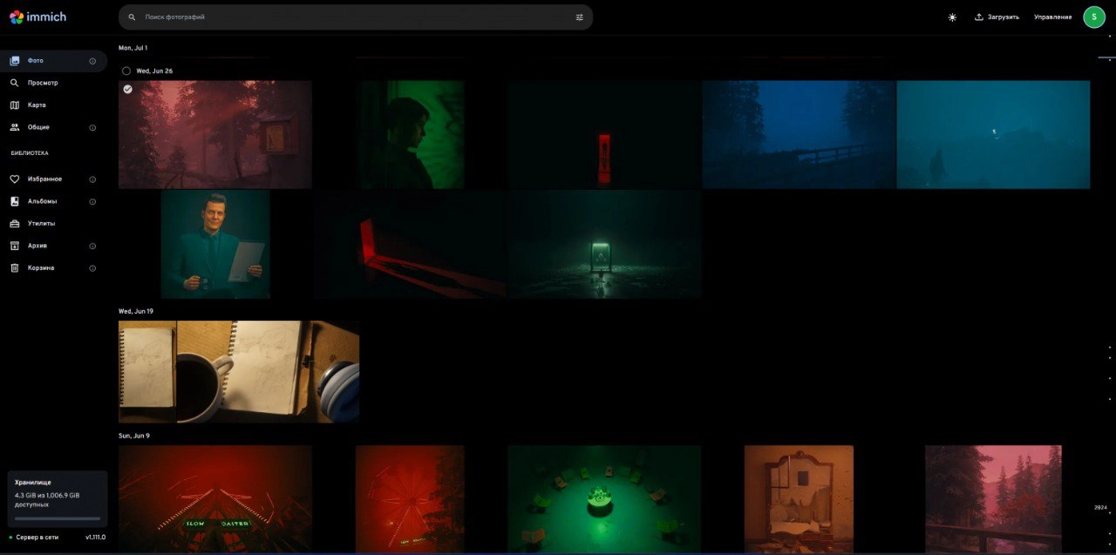Image resolution: width=1116 pixels, height=555 pixels.
Task: Click the storage usage progress bar
Action: 58,518
